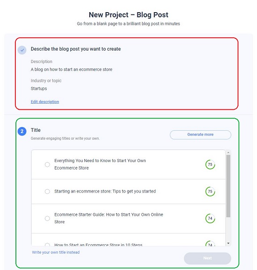The width and height of the screenshot is (257, 270).
Task: Click the step one completed checkmark icon
Action: [22, 50]
